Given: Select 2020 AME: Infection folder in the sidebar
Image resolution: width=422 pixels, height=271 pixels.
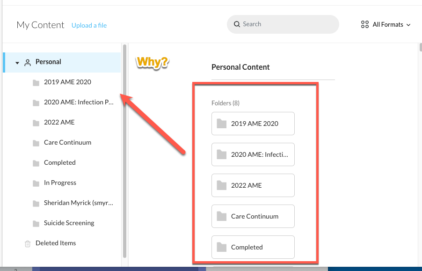Looking at the screenshot, I should point(79,103).
